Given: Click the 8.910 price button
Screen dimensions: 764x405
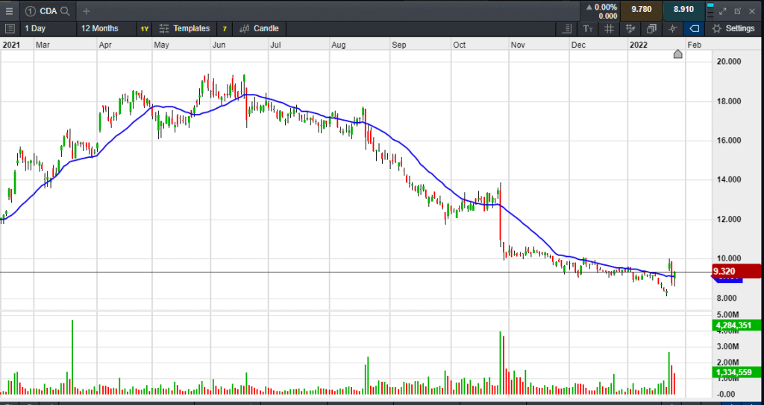Looking at the screenshot, I should coord(685,10).
